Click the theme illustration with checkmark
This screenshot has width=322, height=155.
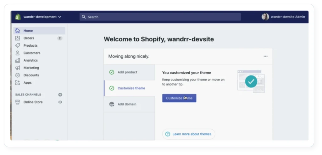(x=251, y=81)
